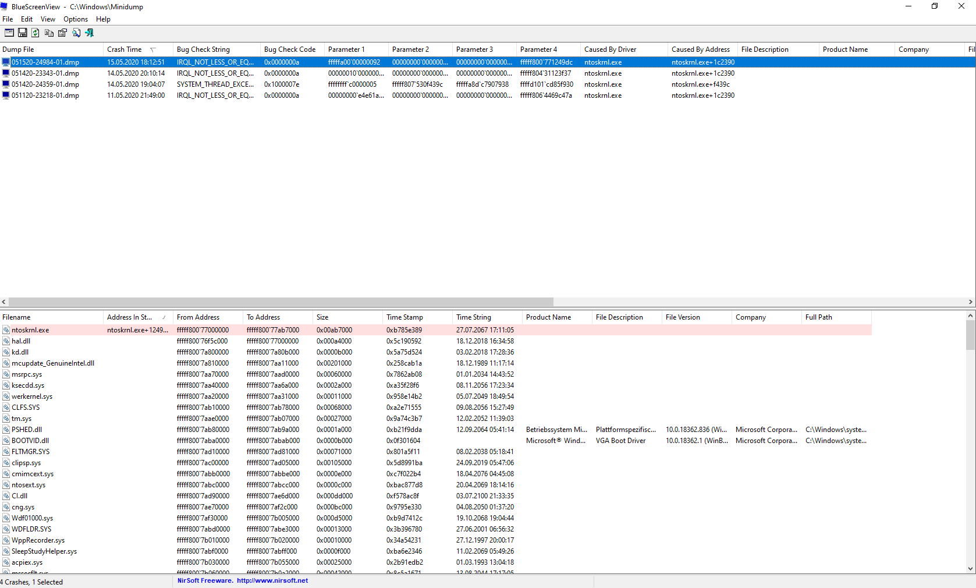Click the 0x1000007e bug check code
976x588 pixels.
pos(282,84)
